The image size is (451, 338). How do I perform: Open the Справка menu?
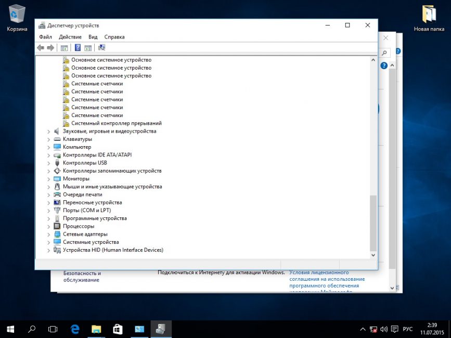pos(114,37)
